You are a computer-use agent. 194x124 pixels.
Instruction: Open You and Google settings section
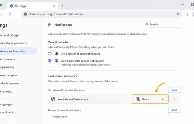(x=10, y=35)
